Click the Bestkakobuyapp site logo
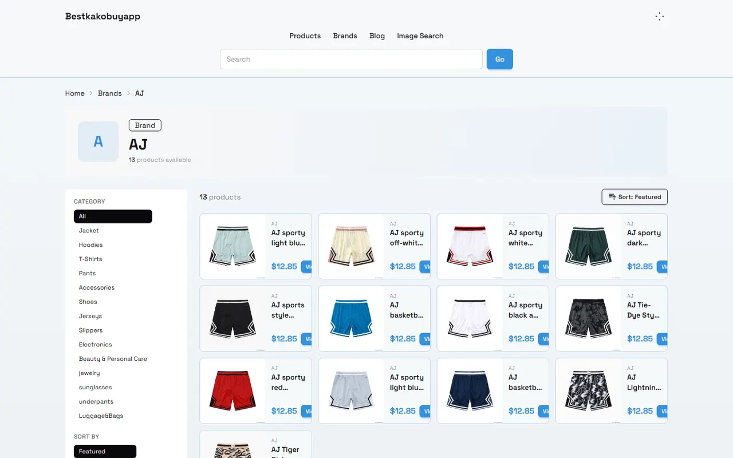The width and height of the screenshot is (733, 458). [x=103, y=16]
